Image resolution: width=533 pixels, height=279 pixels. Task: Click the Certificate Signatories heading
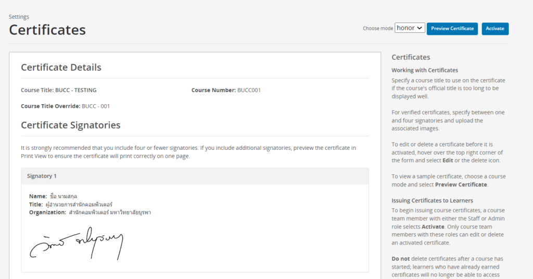click(70, 125)
